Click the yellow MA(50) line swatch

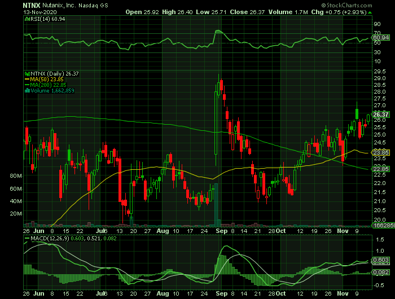coord(27,80)
